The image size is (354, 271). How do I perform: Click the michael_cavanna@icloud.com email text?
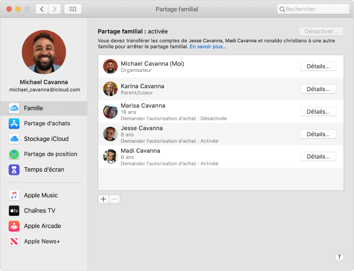click(x=45, y=90)
